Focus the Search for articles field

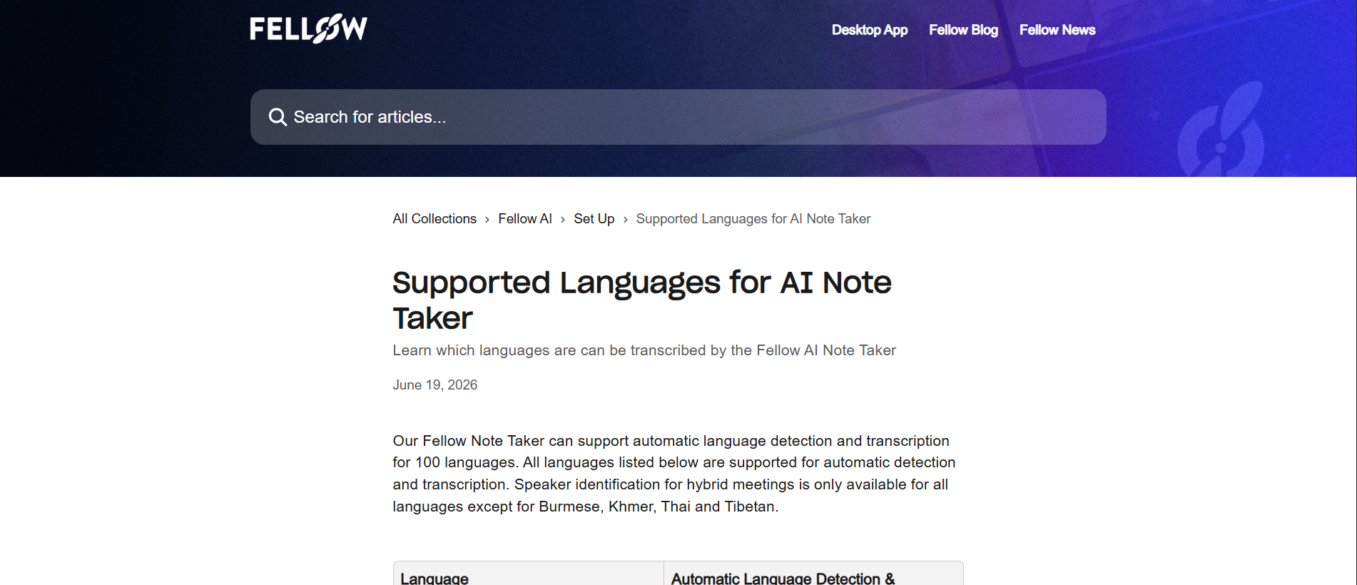(678, 117)
